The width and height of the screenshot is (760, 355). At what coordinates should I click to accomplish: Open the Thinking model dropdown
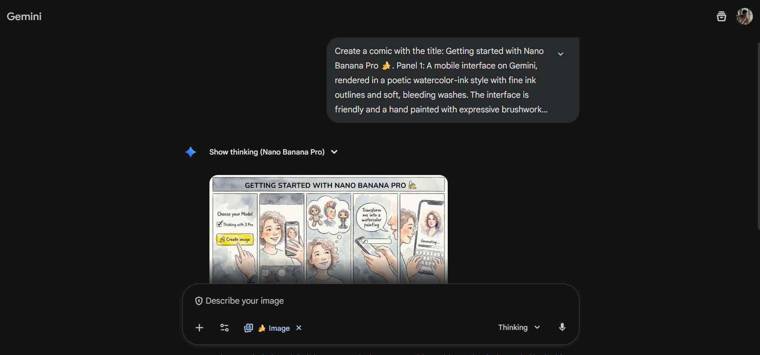tap(519, 327)
